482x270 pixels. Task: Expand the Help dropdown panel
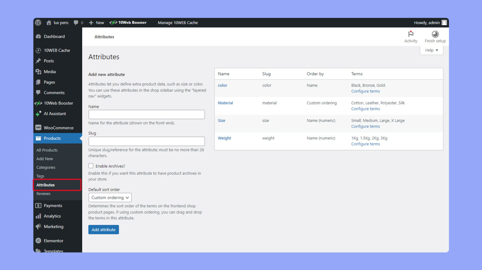[x=431, y=50]
